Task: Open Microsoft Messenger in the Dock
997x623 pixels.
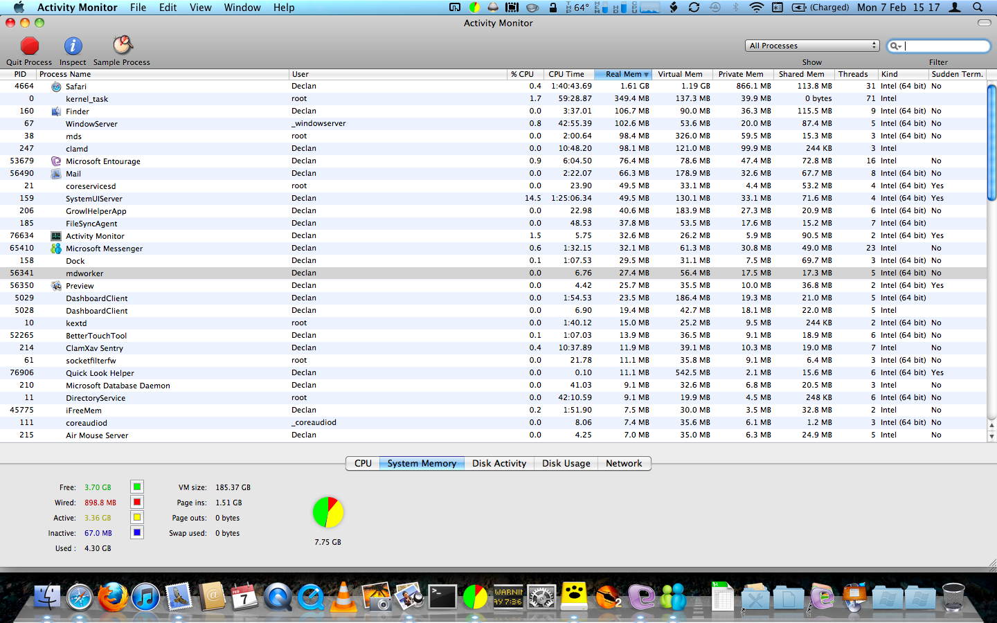Action: point(674,597)
